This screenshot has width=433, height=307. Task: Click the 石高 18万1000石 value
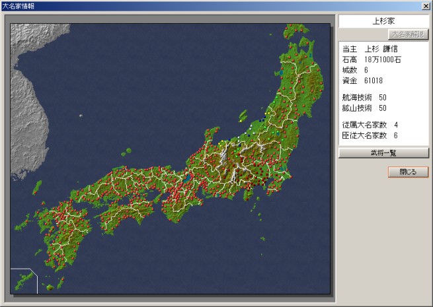(372, 59)
